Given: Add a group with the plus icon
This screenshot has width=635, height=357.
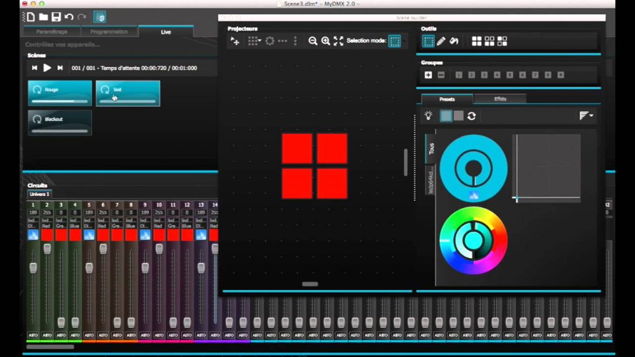Looking at the screenshot, I should (428, 75).
